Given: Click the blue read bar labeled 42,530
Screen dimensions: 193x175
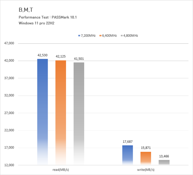Looking at the screenshot, I should 43,111.
